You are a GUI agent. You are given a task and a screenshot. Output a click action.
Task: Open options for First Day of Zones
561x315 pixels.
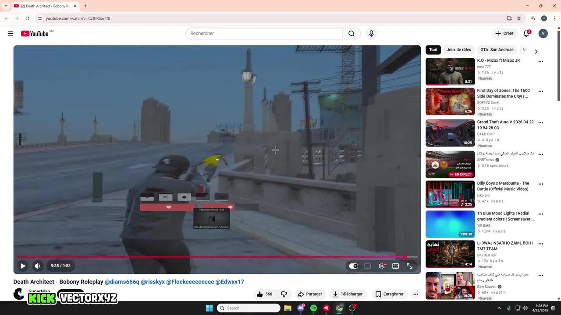(540, 92)
